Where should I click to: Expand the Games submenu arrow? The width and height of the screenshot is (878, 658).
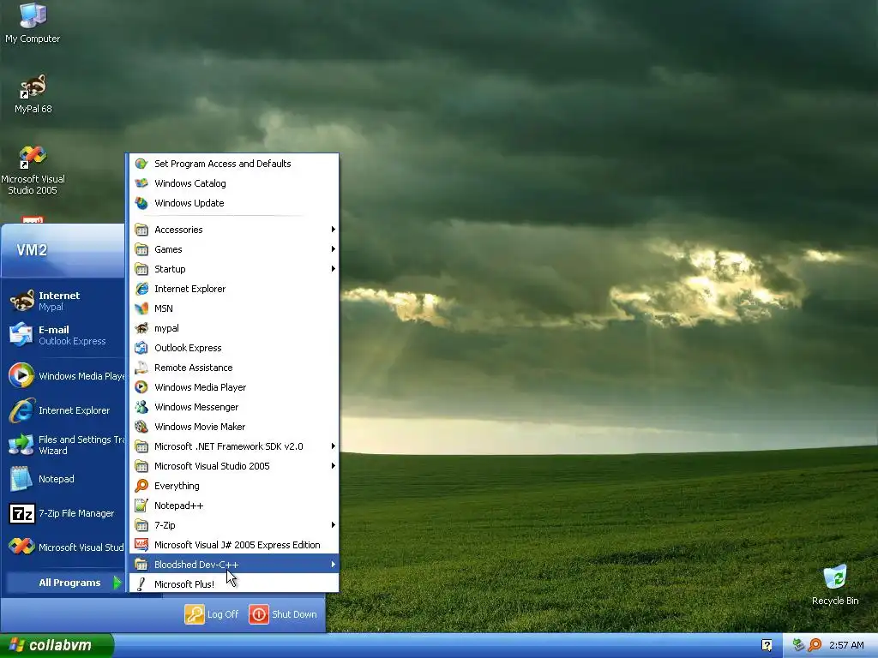(334, 249)
